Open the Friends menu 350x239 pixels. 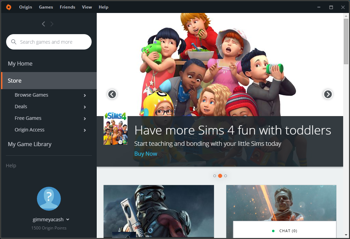67,7
